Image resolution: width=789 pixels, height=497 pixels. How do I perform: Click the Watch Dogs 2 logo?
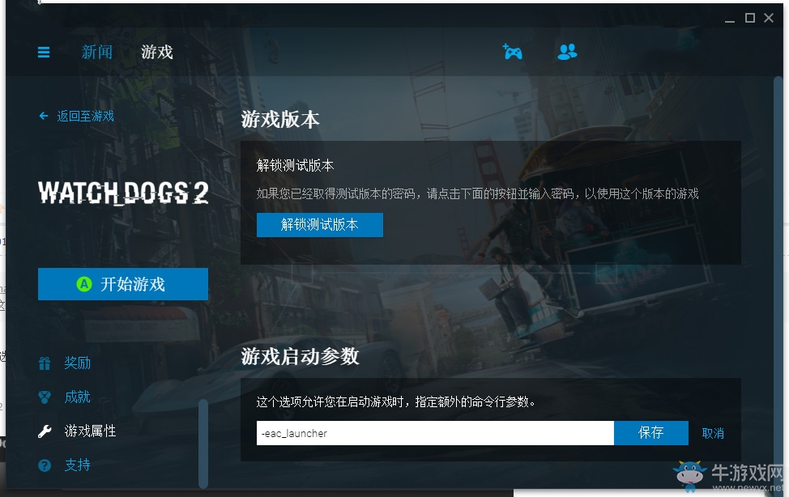pos(123,193)
